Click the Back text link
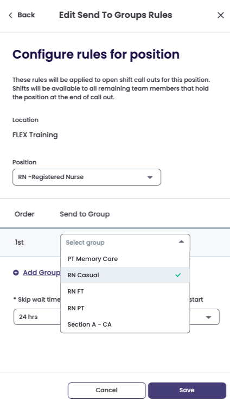 26,15
